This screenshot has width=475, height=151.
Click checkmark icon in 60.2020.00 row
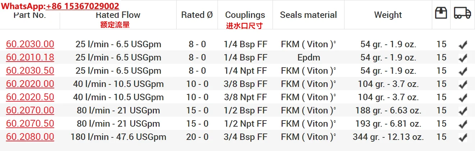coord(463,84)
